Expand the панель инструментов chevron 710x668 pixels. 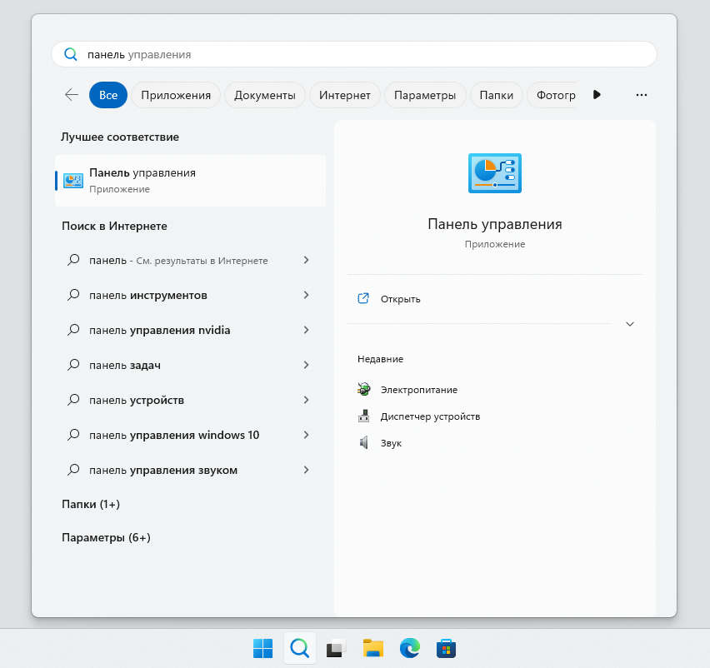click(x=306, y=295)
